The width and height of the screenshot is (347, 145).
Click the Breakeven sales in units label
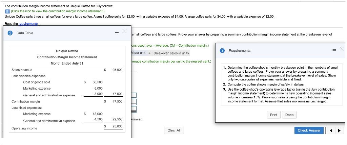click(x=171, y=53)
